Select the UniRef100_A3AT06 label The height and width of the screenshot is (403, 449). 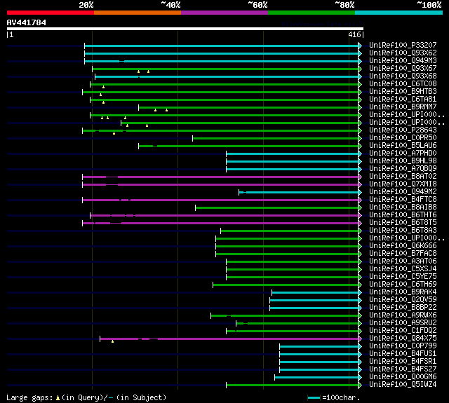coord(403,261)
